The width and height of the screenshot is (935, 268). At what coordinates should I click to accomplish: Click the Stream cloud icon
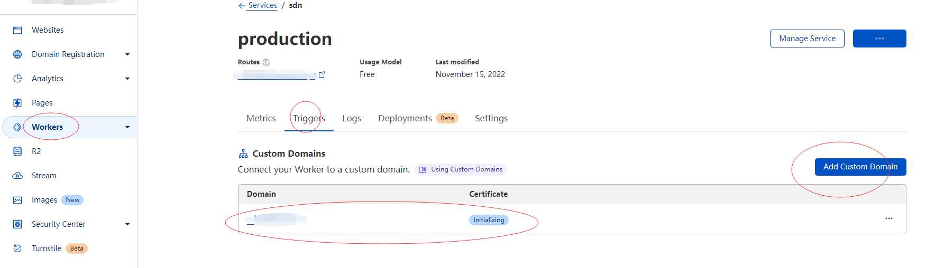tap(17, 176)
